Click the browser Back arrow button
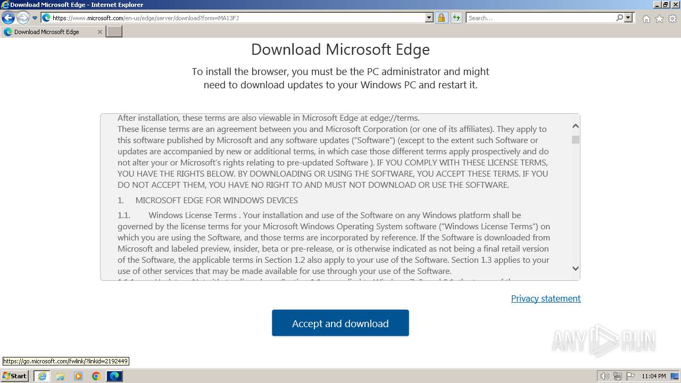 [8, 18]
